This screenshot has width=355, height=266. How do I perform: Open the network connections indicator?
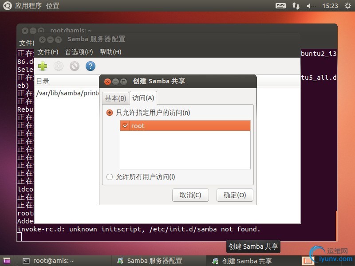(296, 6)
